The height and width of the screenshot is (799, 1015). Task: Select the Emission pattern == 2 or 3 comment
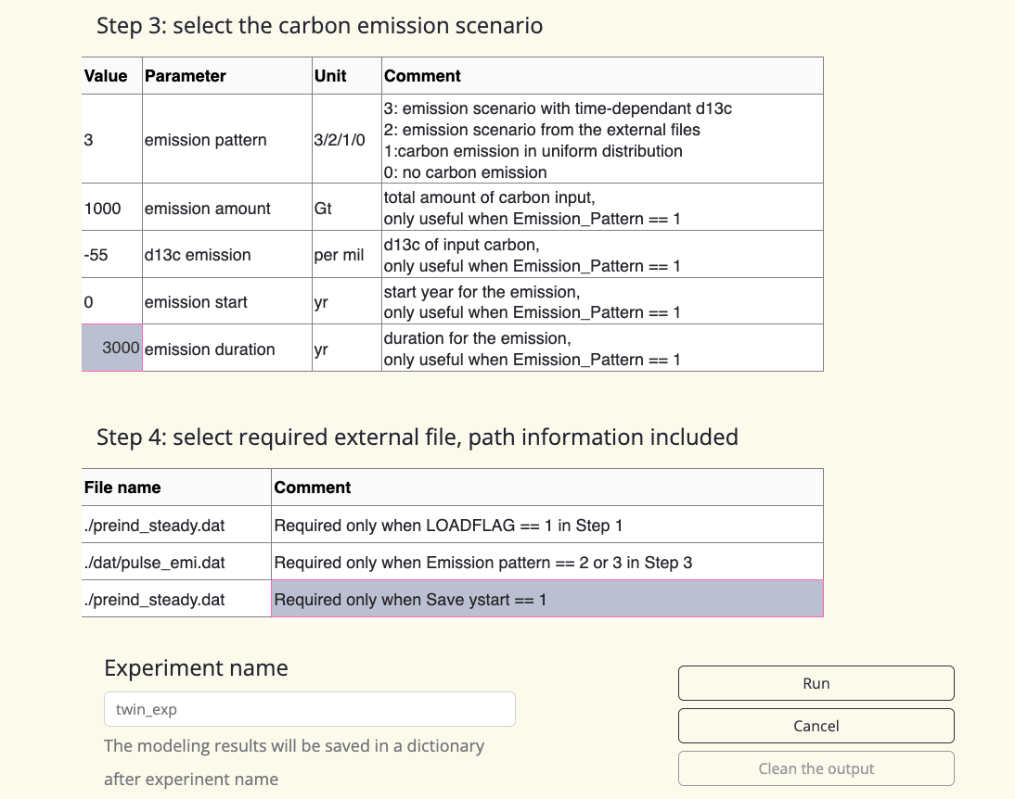tap(546, 563)
